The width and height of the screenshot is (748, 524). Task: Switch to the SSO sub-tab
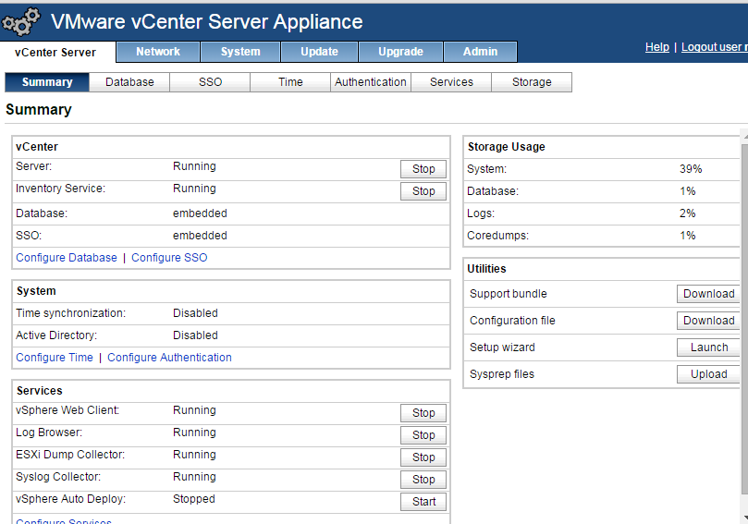[x=211, y=82]
